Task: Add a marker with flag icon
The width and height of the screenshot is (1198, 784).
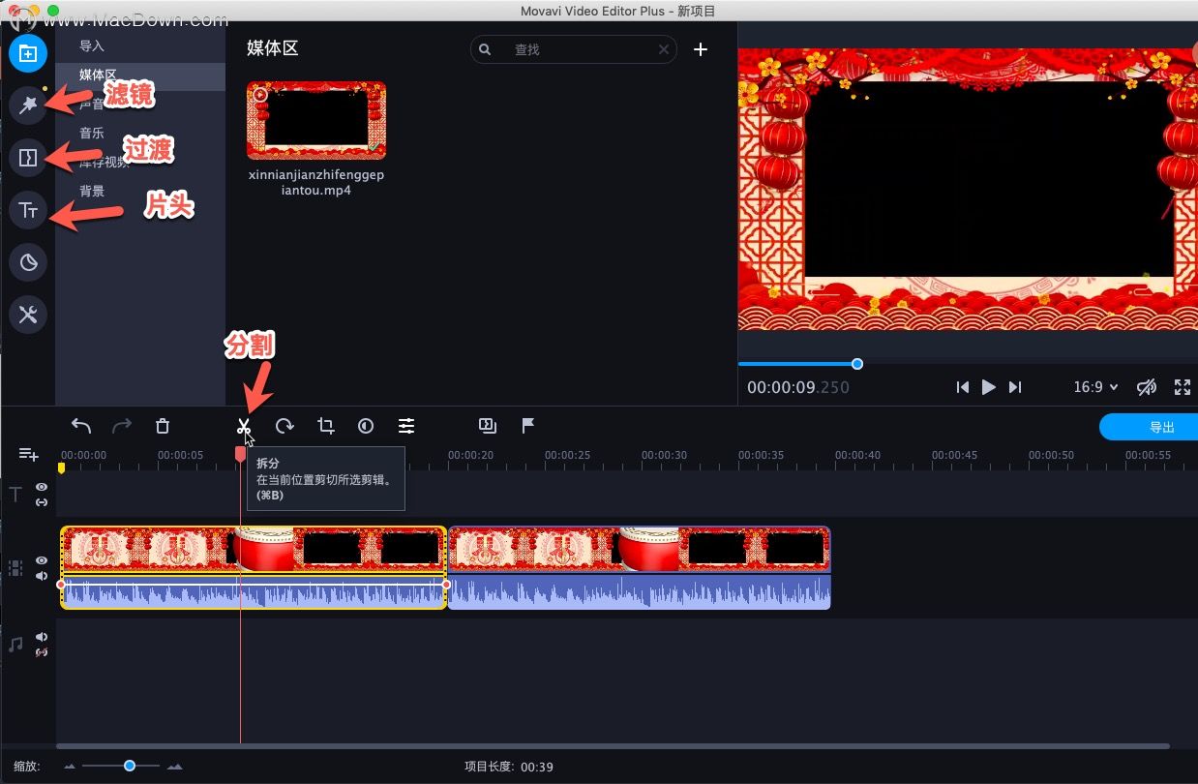Action: [x=528, y=426]
